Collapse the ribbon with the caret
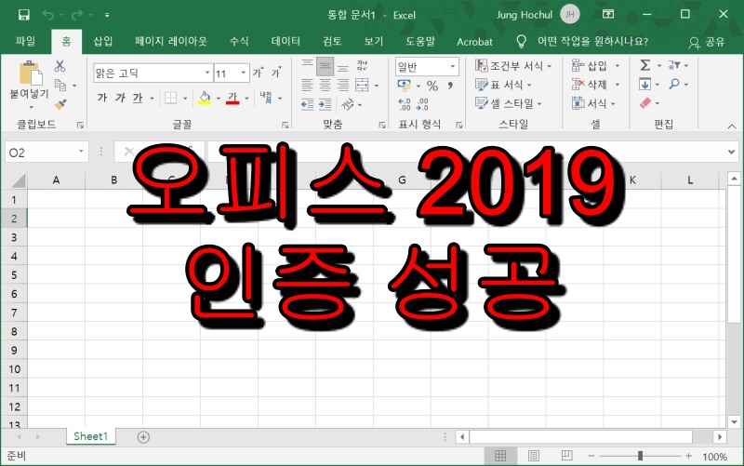 731,126
